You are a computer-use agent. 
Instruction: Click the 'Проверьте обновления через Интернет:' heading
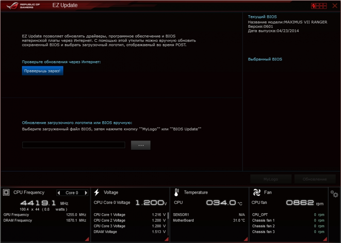61,62
